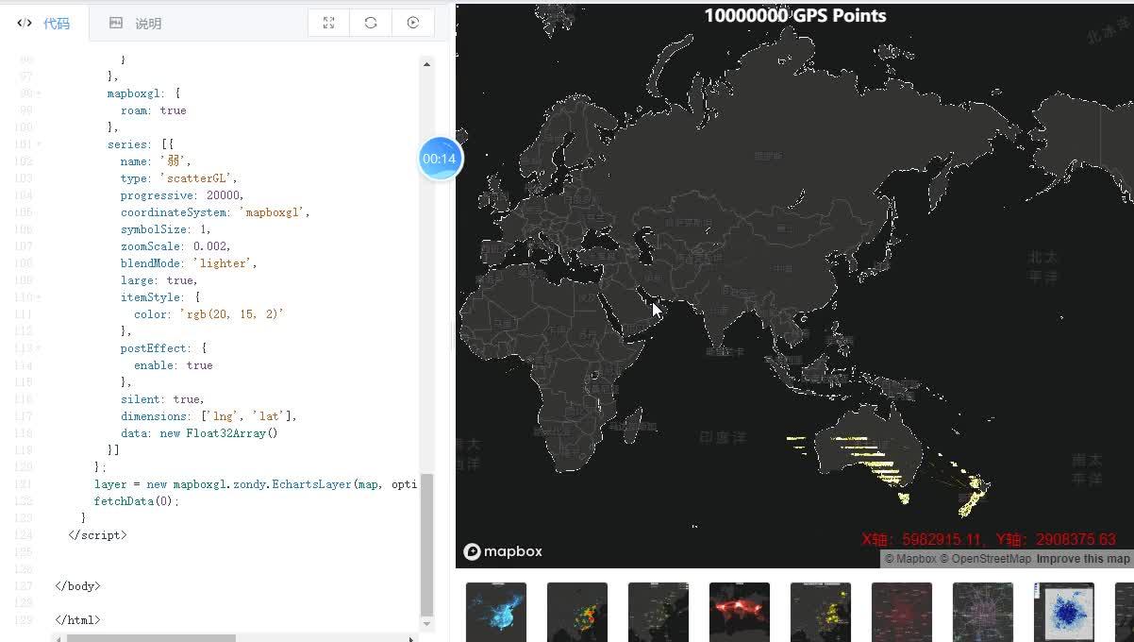Click the Improve this map link

[1084, 558]
